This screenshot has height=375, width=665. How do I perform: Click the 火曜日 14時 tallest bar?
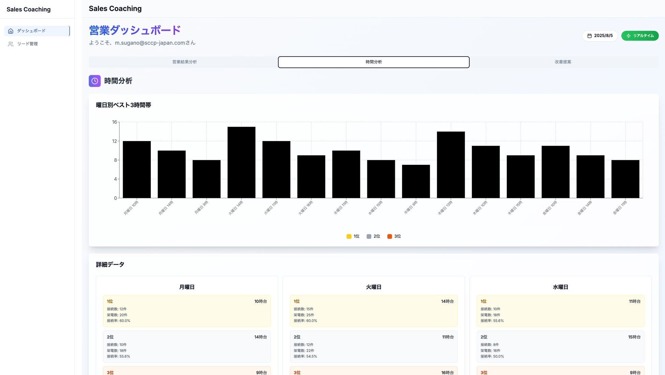click(x=241, y=162)
